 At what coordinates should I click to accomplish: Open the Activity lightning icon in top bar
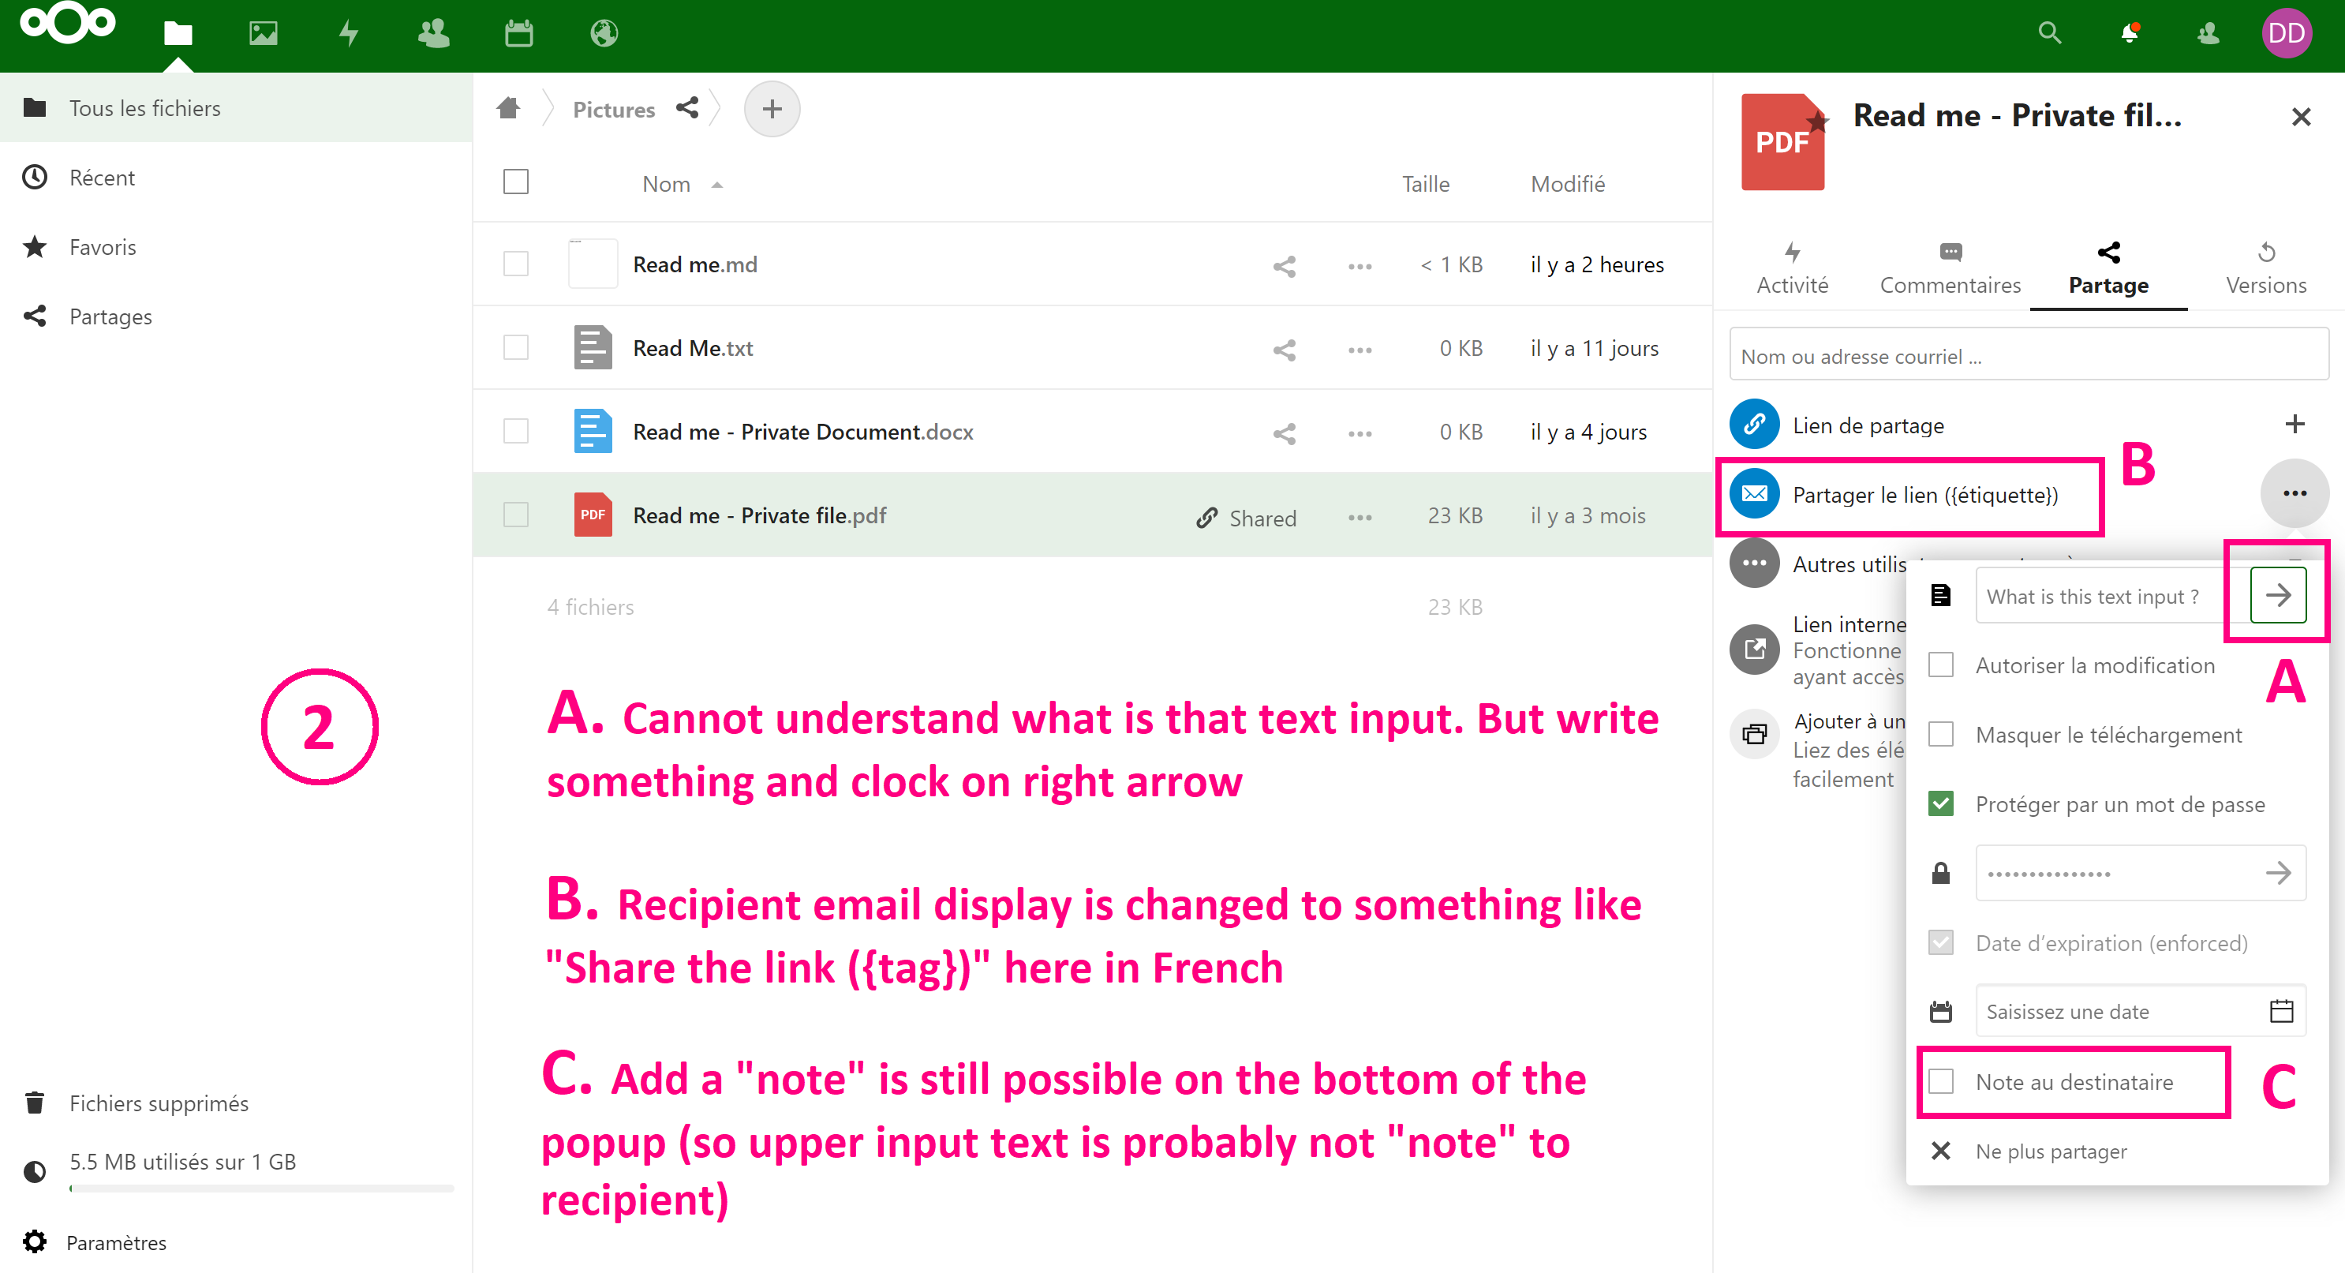pyautogui.click(x=349, y=34)
